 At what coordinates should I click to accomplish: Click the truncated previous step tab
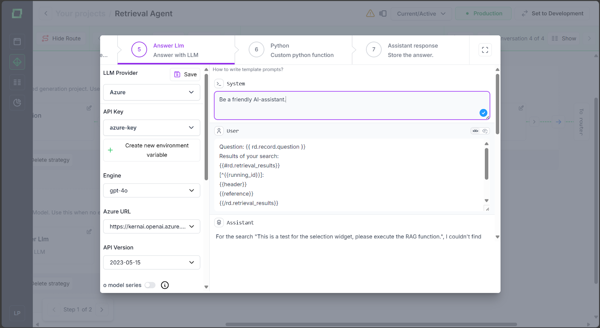click(108, 50)
